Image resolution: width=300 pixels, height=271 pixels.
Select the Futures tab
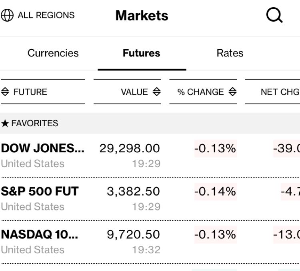pos(141,53)
